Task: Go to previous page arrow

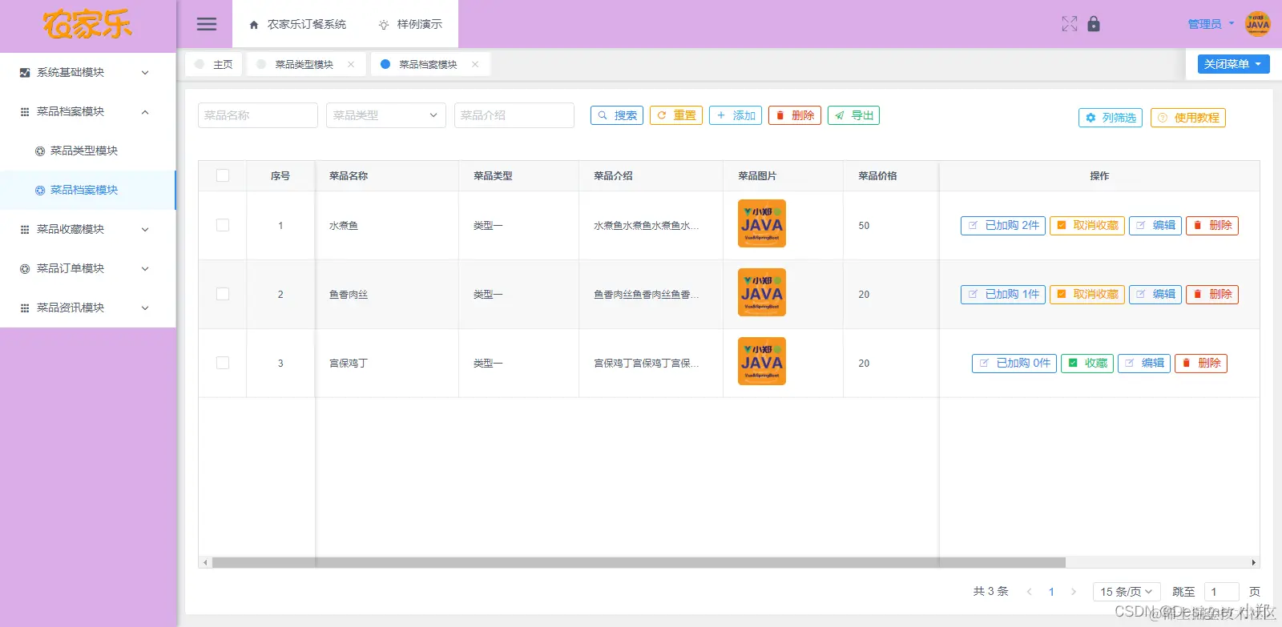Action: coord(1030,592)
